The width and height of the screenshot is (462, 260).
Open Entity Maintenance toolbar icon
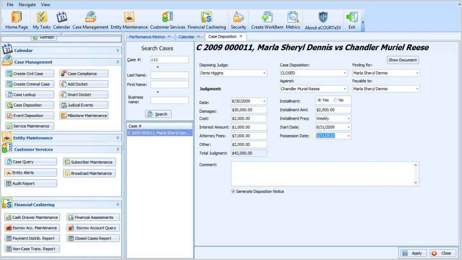coord(129,17)
